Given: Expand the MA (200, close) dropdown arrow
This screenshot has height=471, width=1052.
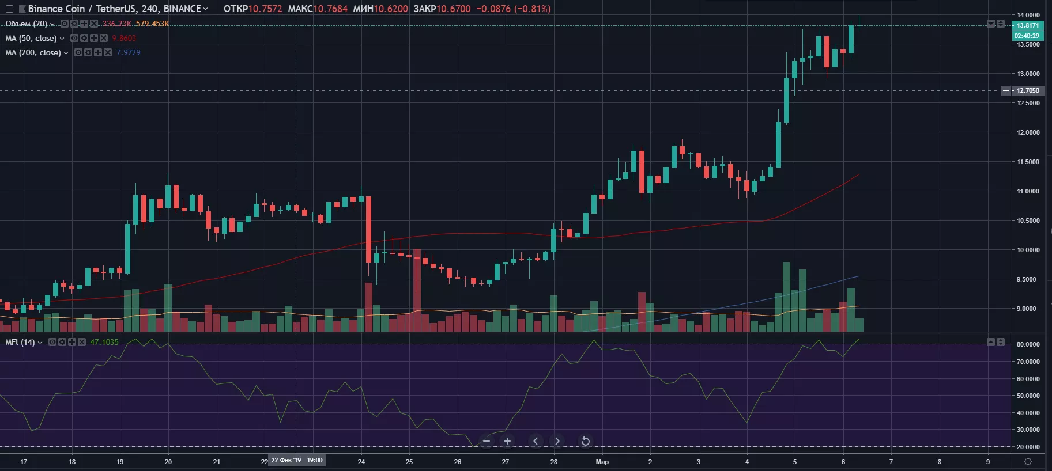Looking at the screenshot, I should [66, 53].
